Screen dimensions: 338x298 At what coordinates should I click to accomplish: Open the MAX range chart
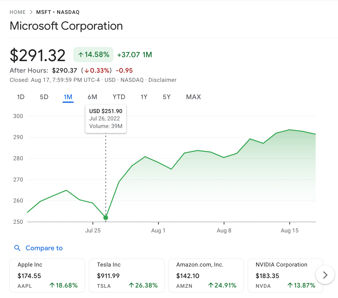(193, 97)
